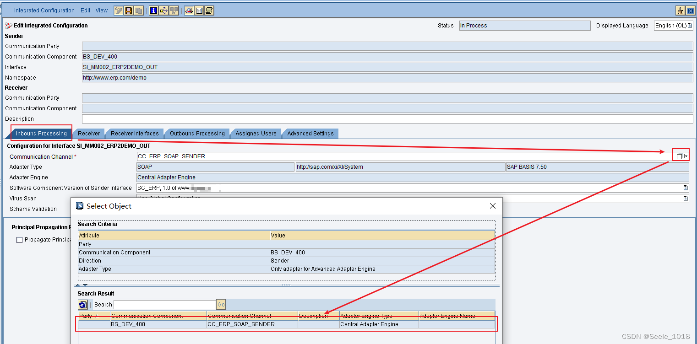Viewport: 697px width, 344px height.
Task: Switch to the Advanced Settings tab
Action: pos(310,134)
